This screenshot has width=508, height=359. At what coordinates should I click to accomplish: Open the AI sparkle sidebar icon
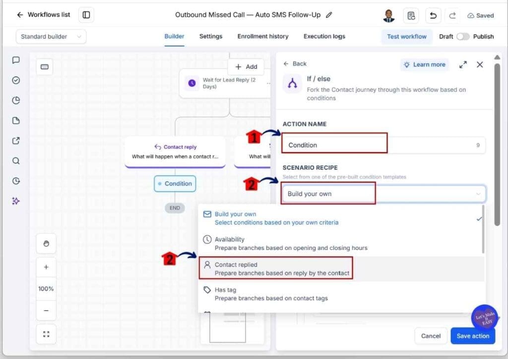16,201
